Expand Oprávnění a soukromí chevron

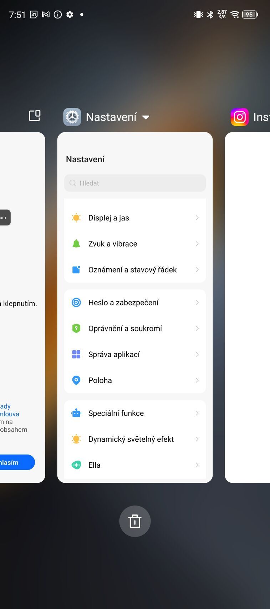point(197,329)
